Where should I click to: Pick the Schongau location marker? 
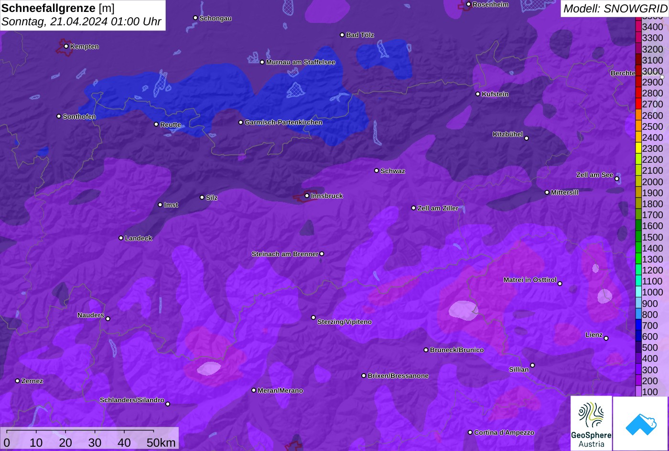pyautogui.click(x=195, y=18)
